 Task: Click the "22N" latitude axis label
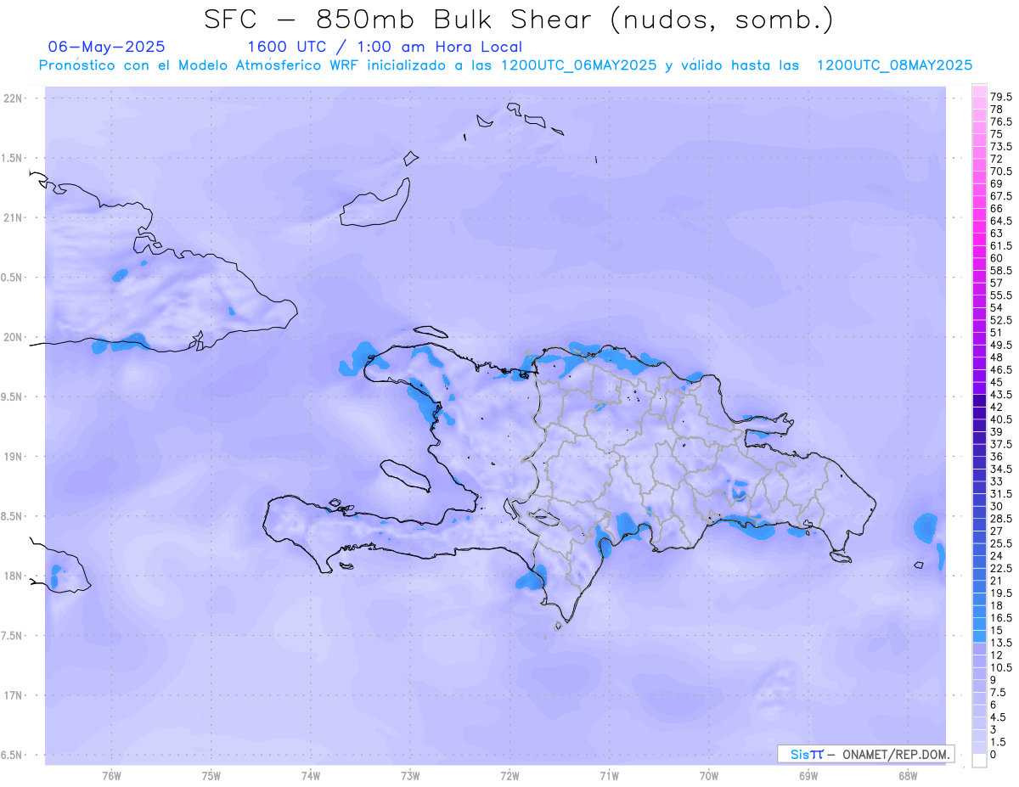(14, 98)
